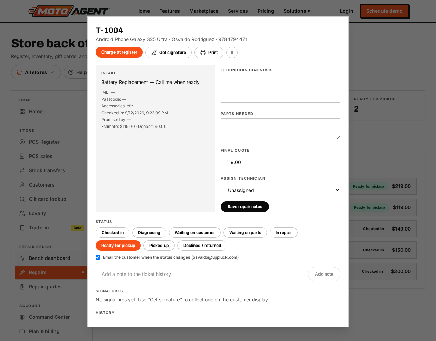The width and height of the screenshot is (436, 341).
Task: Click the Repair quotes clipboard icon
Action: coord(22,287)
